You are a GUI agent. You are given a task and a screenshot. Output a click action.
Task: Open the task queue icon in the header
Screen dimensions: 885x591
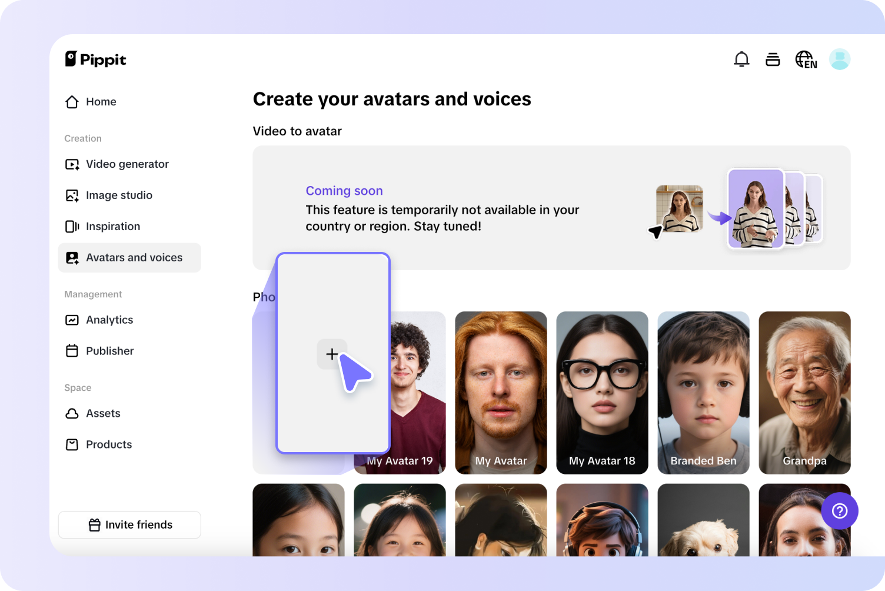coord(773,59)
